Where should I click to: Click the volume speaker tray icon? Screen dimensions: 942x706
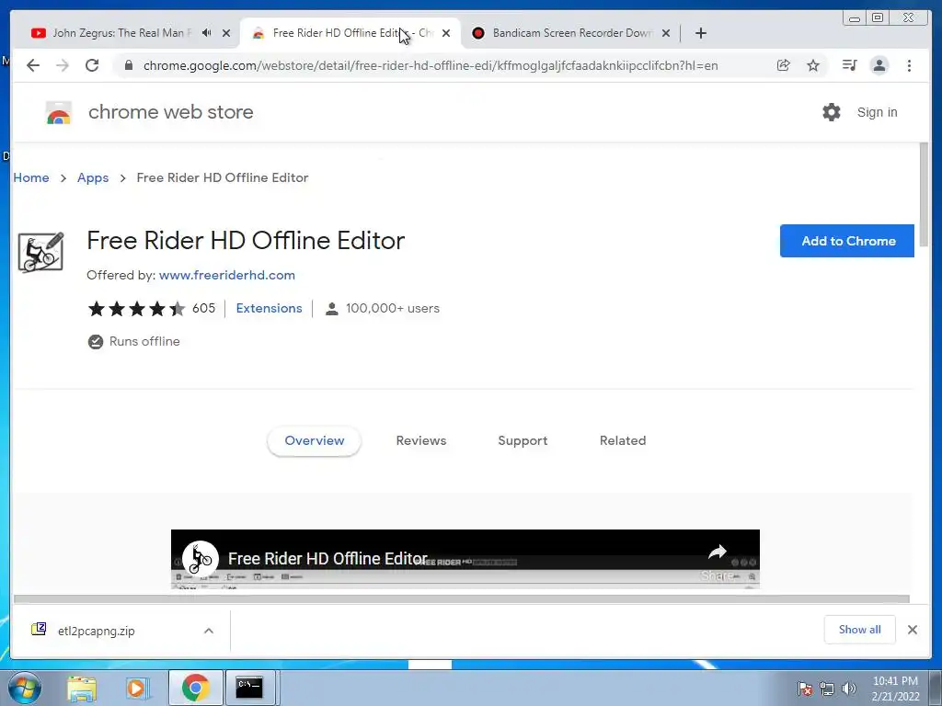point(849,689)
